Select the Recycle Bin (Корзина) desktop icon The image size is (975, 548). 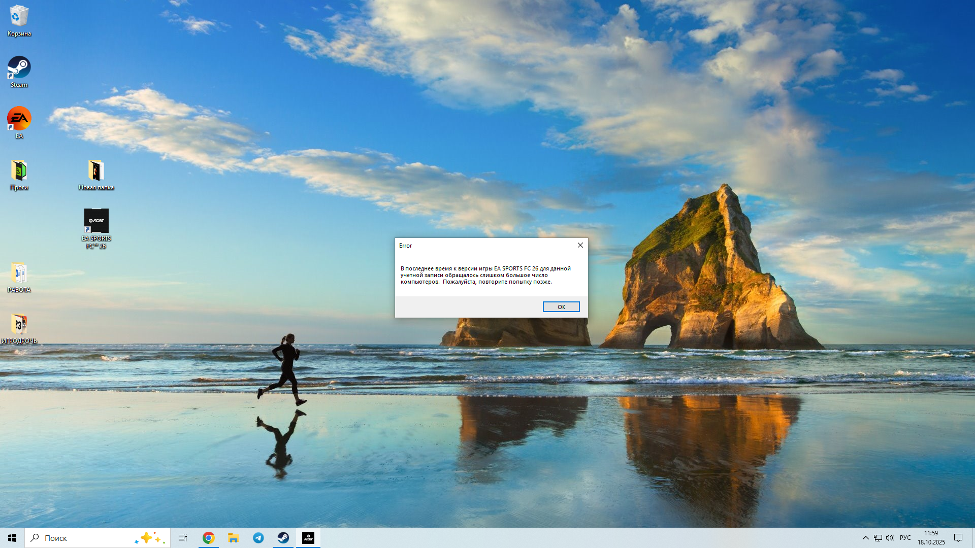coord(19,21)
